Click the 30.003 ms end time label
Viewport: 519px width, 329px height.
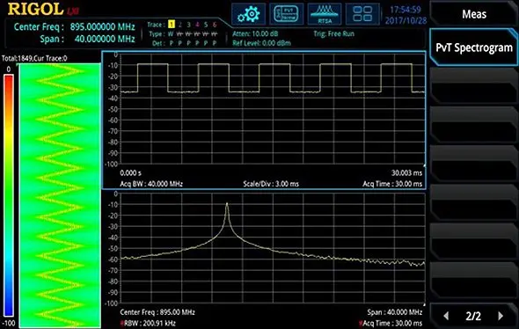406,172
